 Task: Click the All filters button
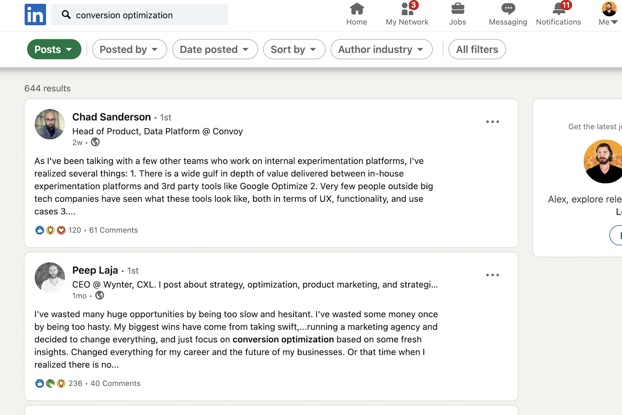click(x=477, y=49)
